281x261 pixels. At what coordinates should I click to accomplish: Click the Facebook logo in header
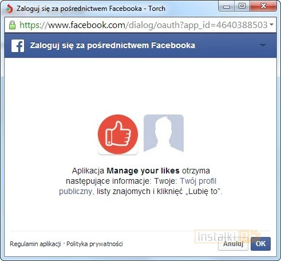(x=18, y=46)
